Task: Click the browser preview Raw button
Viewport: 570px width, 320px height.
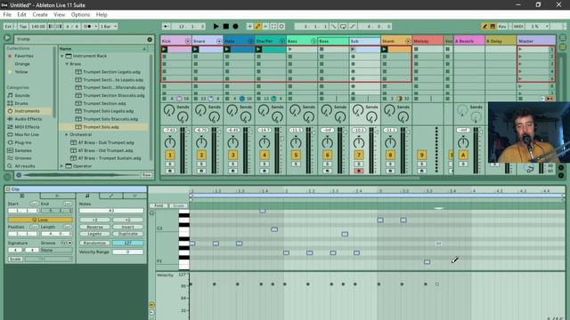Action: pos(146,175)
